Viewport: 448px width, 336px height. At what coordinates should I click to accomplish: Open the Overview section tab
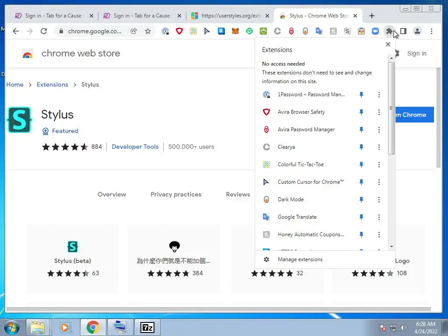(x=112, y=194)
